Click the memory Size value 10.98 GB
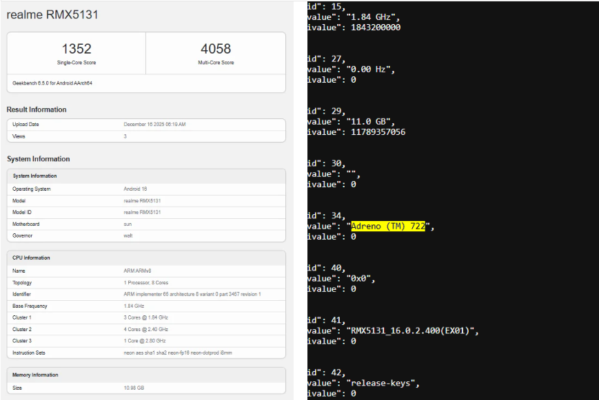The width and height of the screenshot is (599, 400). click(134, 388)
